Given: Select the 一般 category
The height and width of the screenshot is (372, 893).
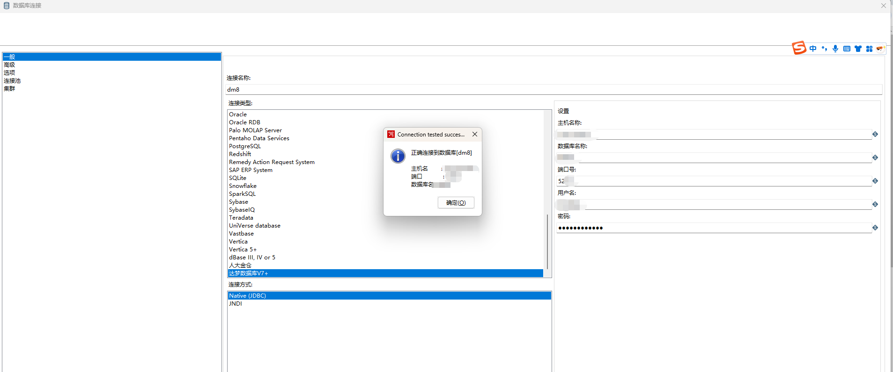Looking at the screenshot, I should (111, 57).
